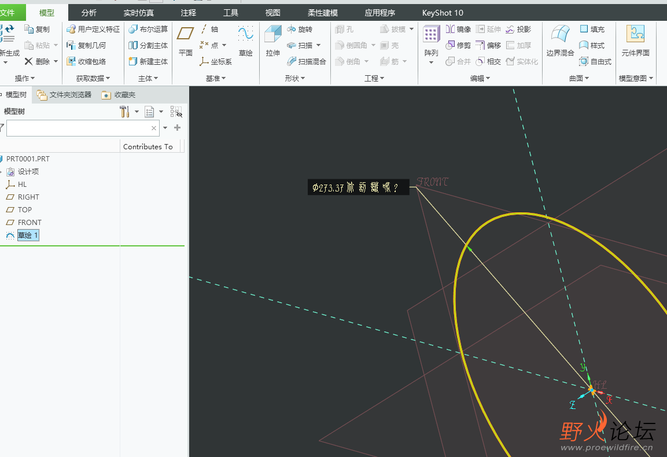Expand the Editing (编辑) group

[480, 78]
